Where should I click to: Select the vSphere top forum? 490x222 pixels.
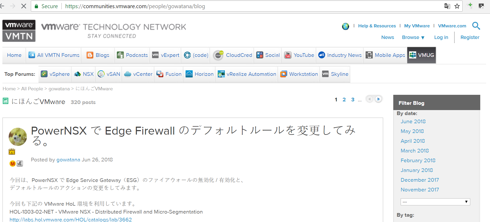tap(55, 74)
